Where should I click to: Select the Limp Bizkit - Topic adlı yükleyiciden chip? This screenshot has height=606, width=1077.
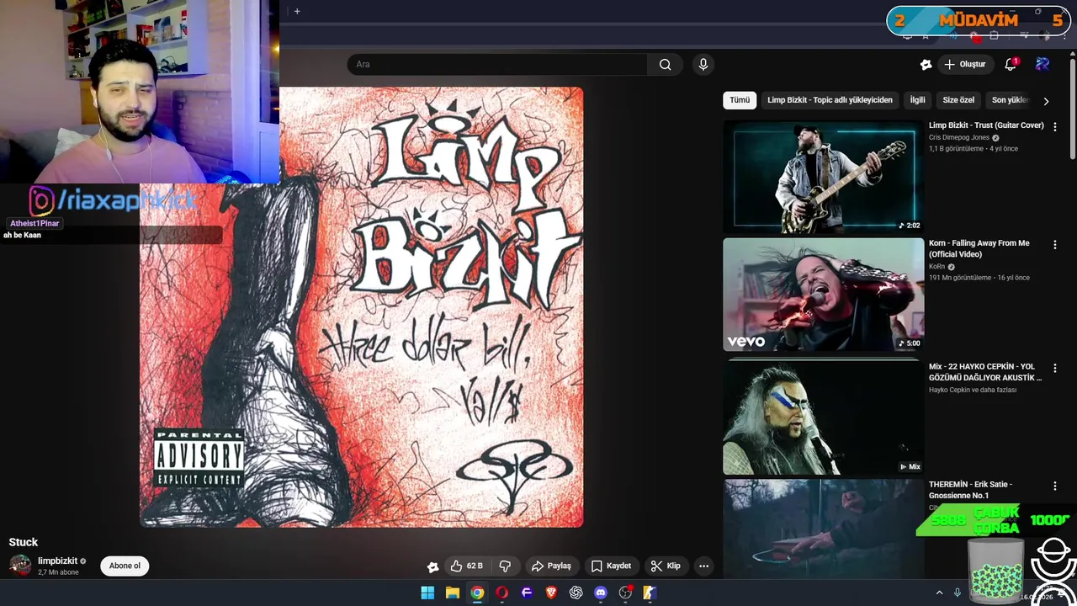(830, 100)
